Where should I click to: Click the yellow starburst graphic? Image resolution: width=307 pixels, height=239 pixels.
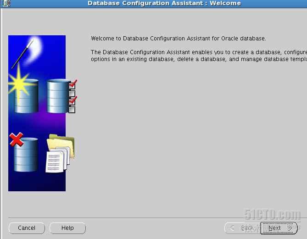(x=19, y=84)
